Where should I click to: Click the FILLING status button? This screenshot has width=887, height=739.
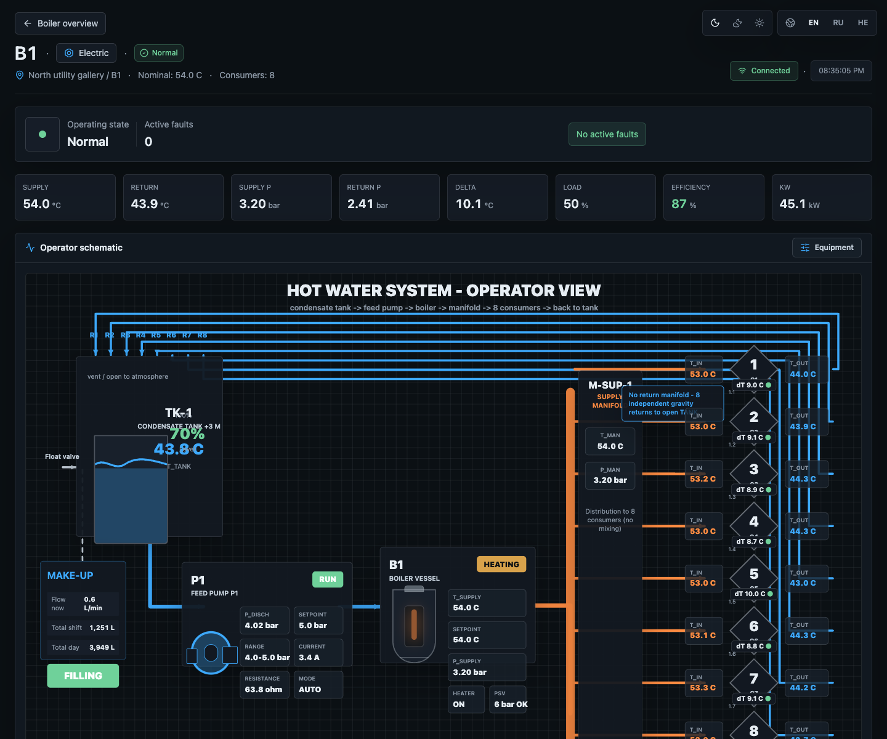83,676
